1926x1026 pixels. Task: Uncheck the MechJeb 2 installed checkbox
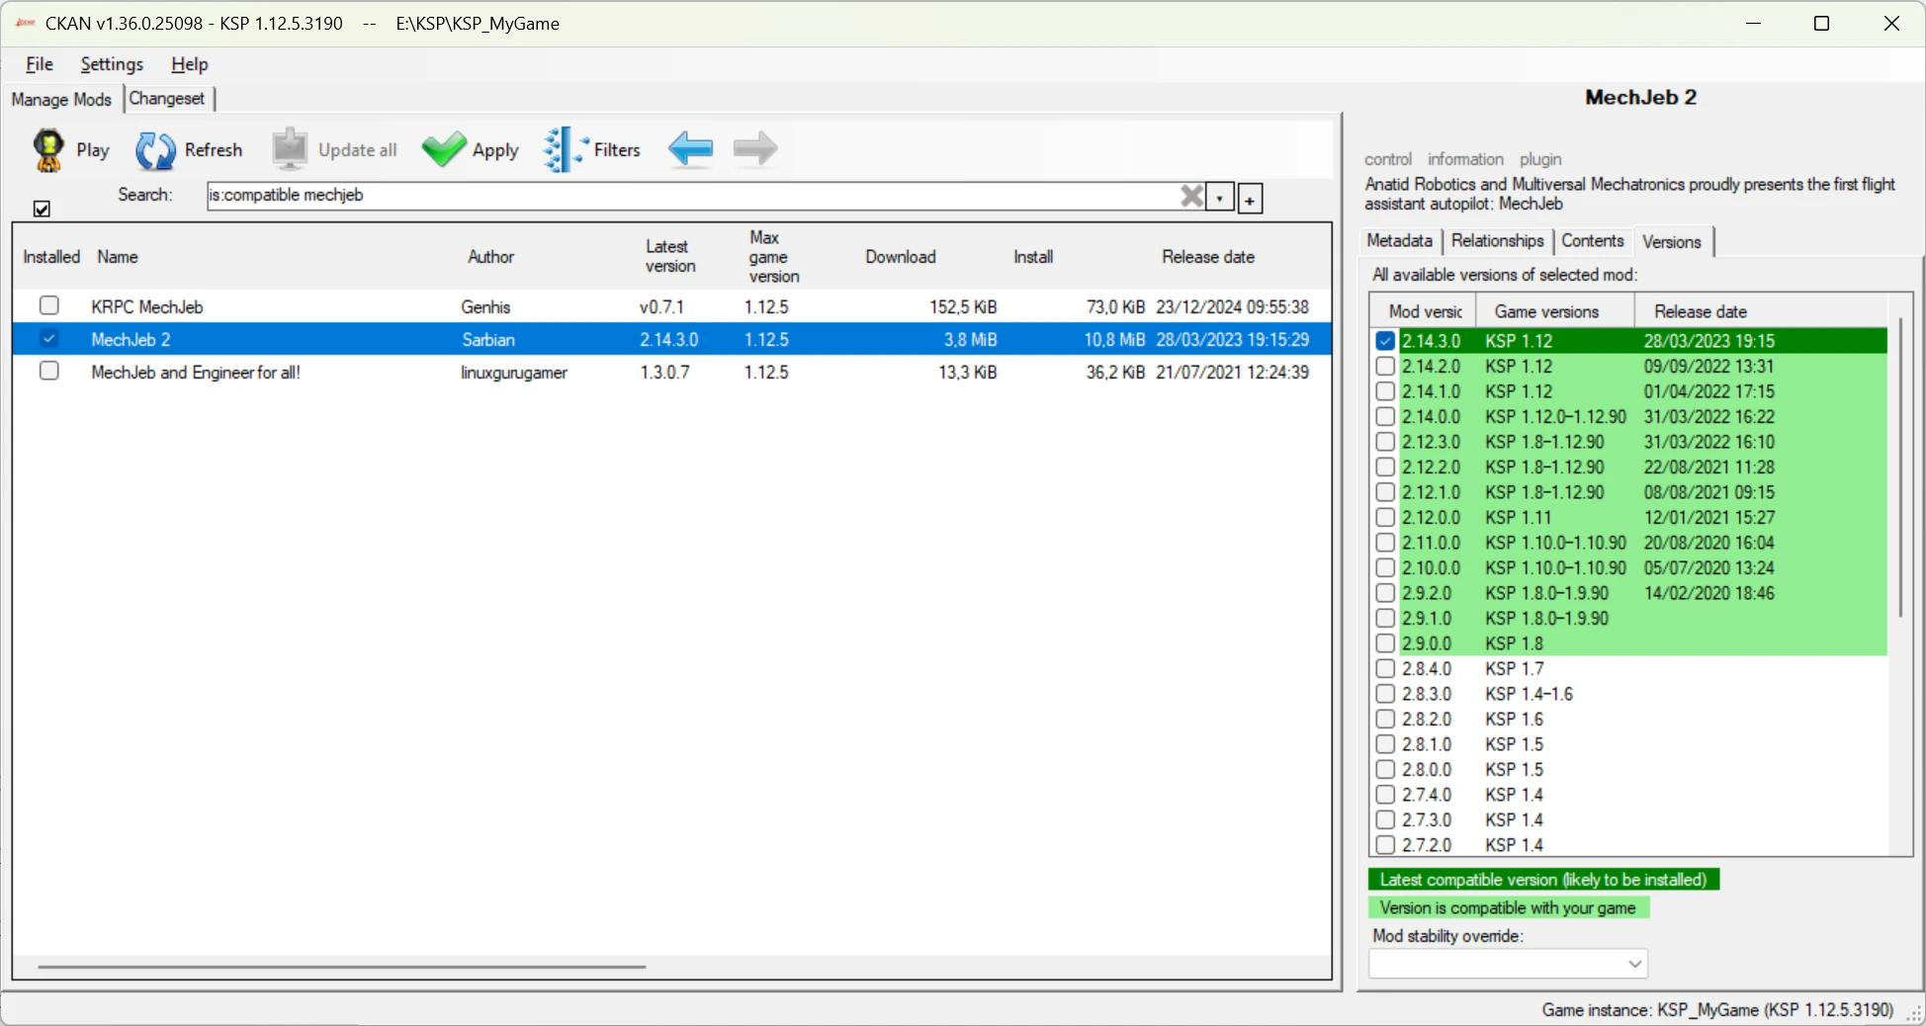click(49, 338)
